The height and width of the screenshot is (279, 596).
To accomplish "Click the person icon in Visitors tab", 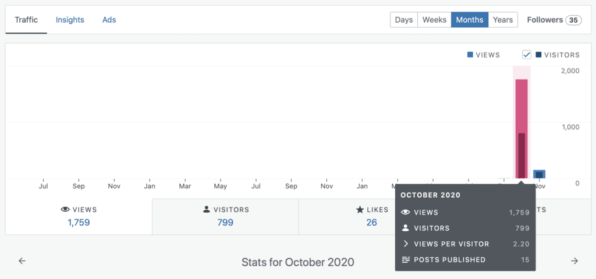I will pos(207,209).
